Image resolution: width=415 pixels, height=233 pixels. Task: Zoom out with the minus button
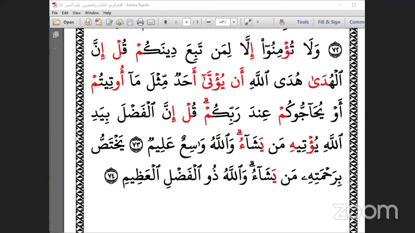coord(209,22)
